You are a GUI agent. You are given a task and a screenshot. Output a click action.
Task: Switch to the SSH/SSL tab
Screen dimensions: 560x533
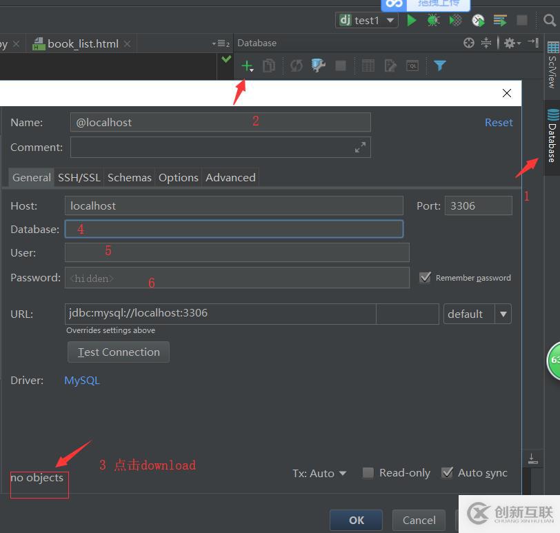79,177
